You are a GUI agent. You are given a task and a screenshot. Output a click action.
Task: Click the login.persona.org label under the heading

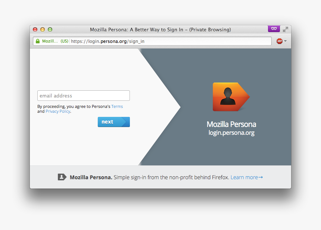tap(231, 133)
